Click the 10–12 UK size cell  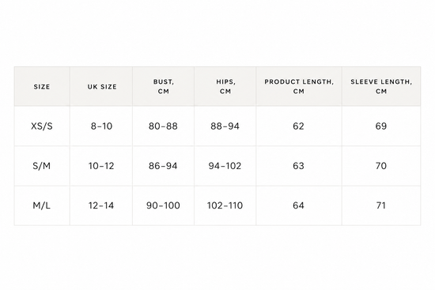pos(101,166)
